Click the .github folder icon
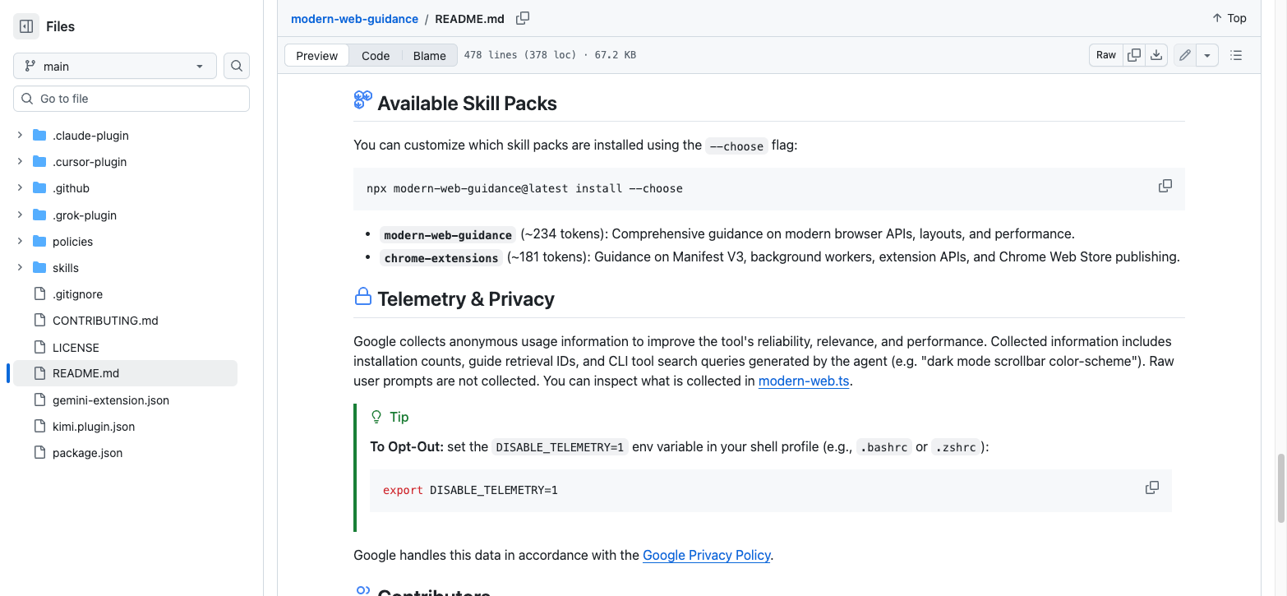 pyautogui.click(x=39, y=187)
